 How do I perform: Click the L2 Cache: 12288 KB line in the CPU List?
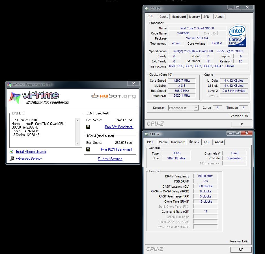(x=25, y=135)
